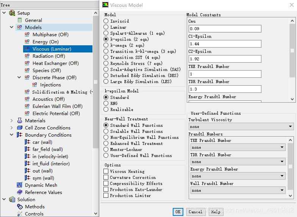Open Help for Viscous Model

pyautogui.click(x=216, y=212)
